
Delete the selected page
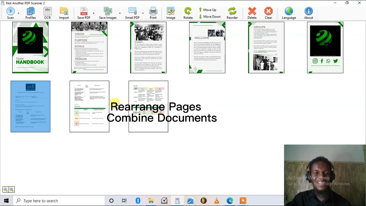252,13
